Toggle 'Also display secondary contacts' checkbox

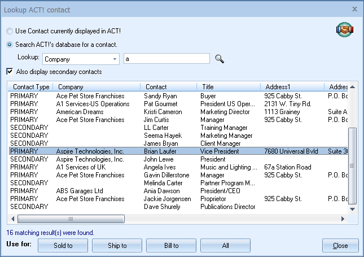[10, 72]
